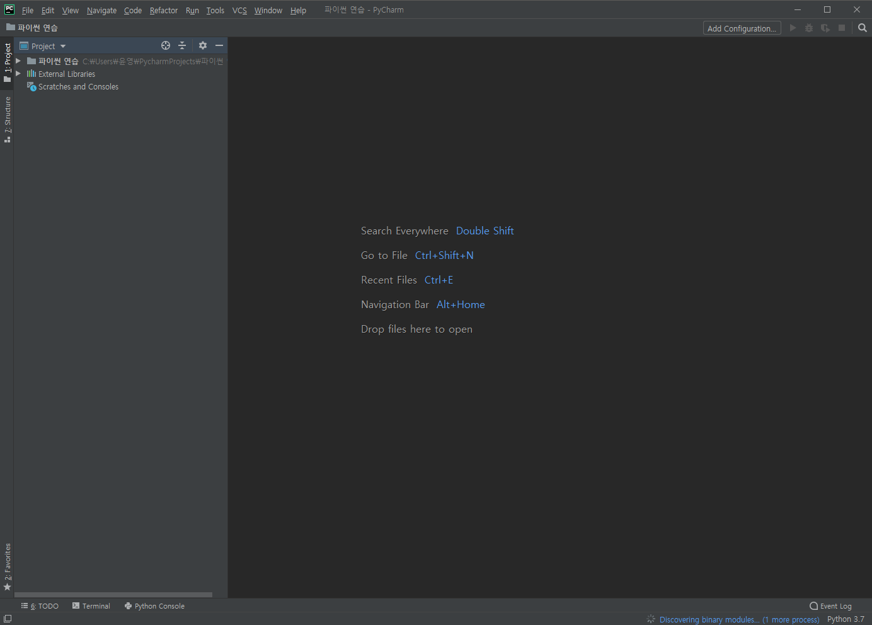Click the tool window quick-access icon

pyautogui.click(x=8, y=619)
